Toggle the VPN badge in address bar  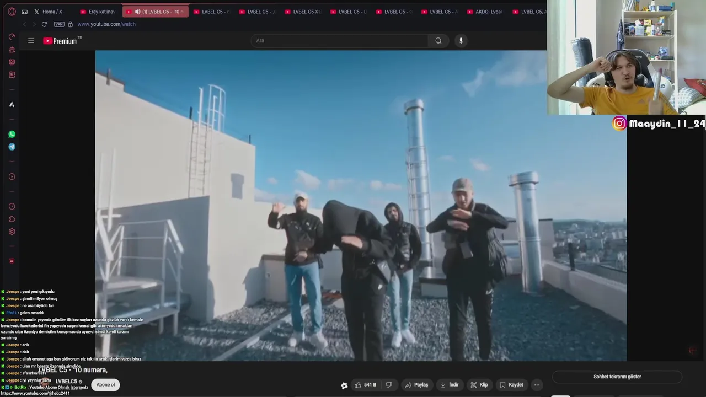coord(59,24)
